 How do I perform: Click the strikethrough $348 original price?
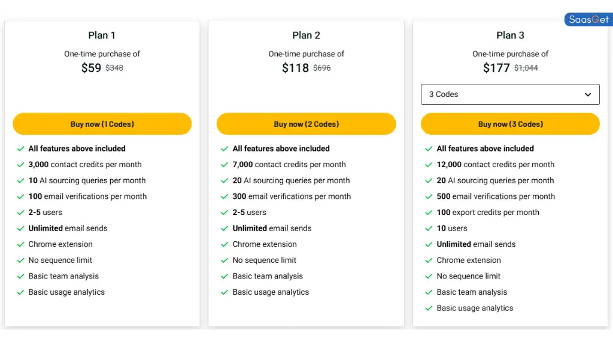115,68
